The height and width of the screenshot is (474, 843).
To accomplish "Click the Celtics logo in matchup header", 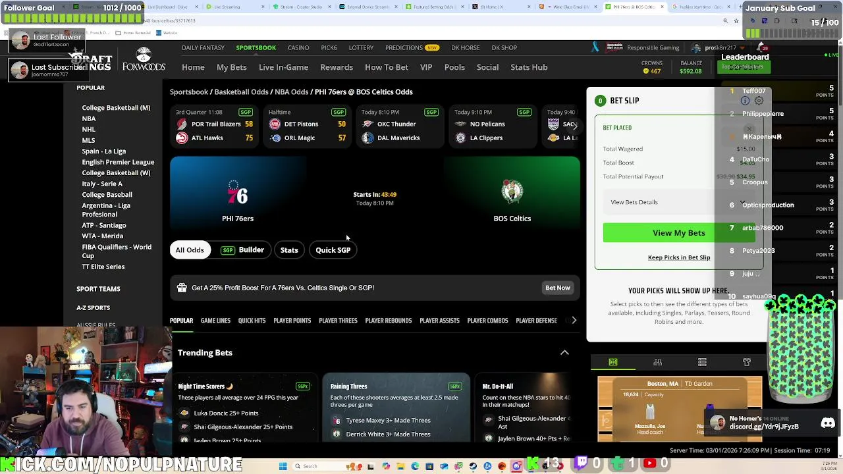I will point(512,192).
